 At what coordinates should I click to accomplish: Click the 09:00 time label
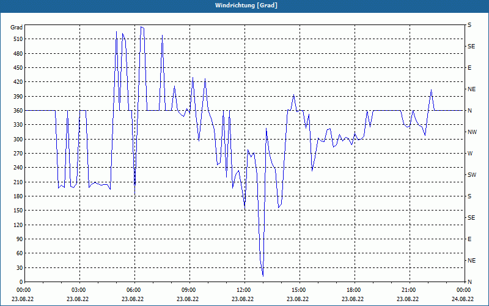189,290
